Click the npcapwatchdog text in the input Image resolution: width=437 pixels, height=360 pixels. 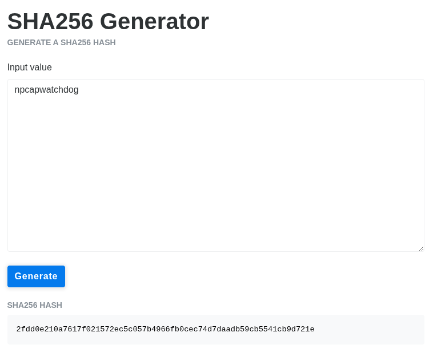46,90
